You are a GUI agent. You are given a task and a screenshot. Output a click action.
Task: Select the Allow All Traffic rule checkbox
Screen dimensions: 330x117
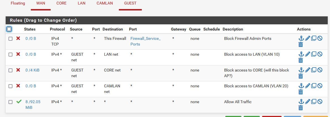(x=10, y=102)
